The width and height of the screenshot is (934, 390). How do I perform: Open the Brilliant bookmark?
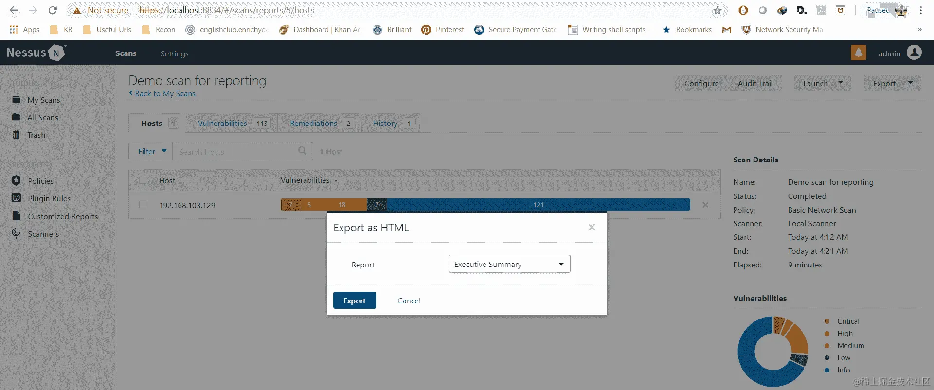[x=392, y=30]
